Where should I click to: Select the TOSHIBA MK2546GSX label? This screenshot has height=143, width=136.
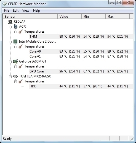35,76
